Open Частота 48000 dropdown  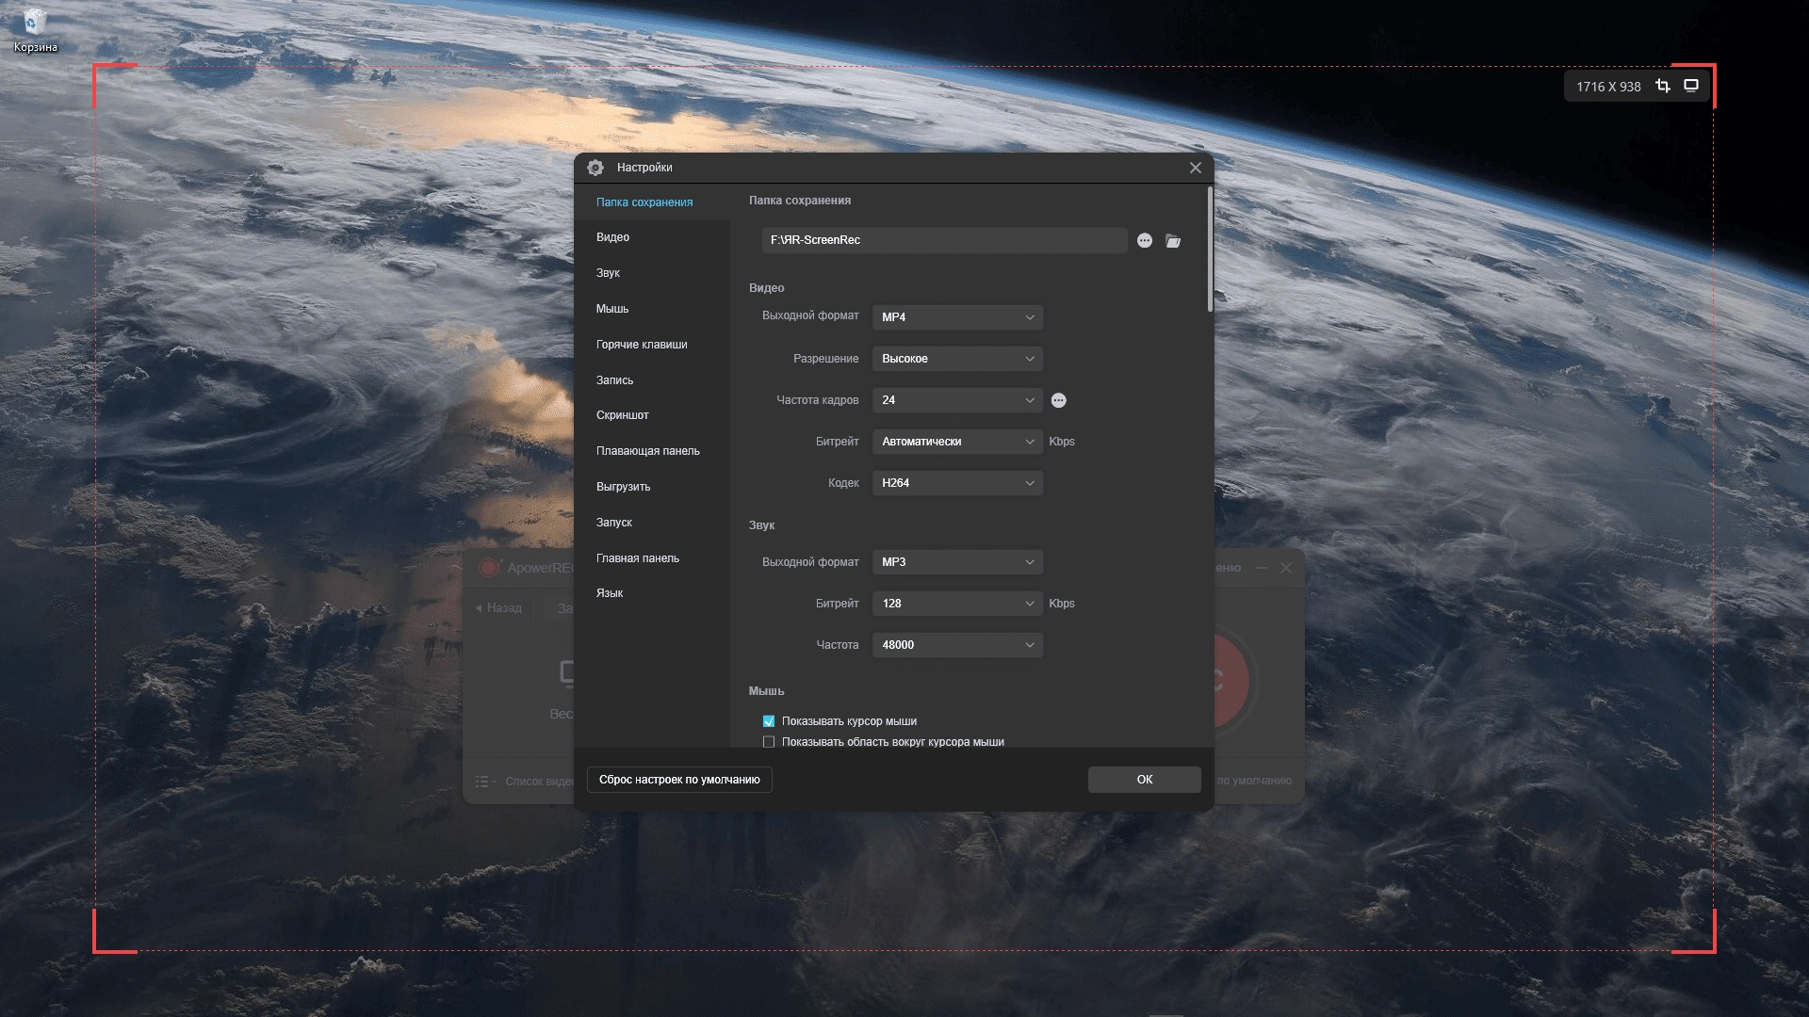957,645
